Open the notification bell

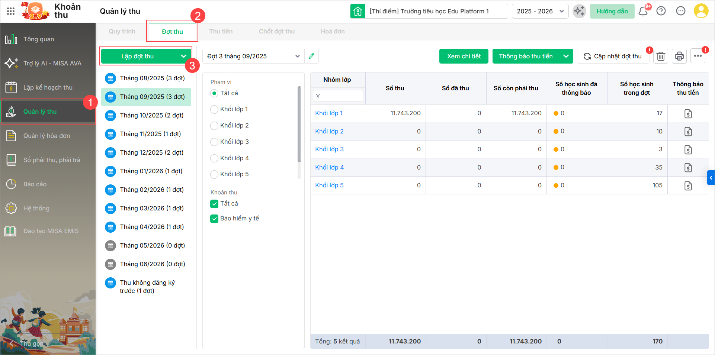tap(643, 11)
